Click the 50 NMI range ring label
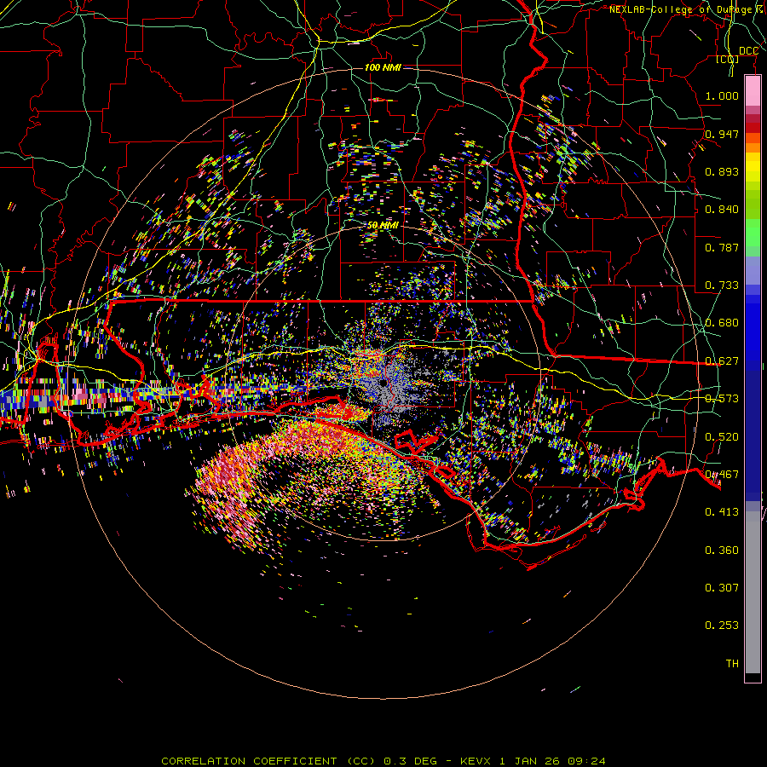 tap(383, 225)
